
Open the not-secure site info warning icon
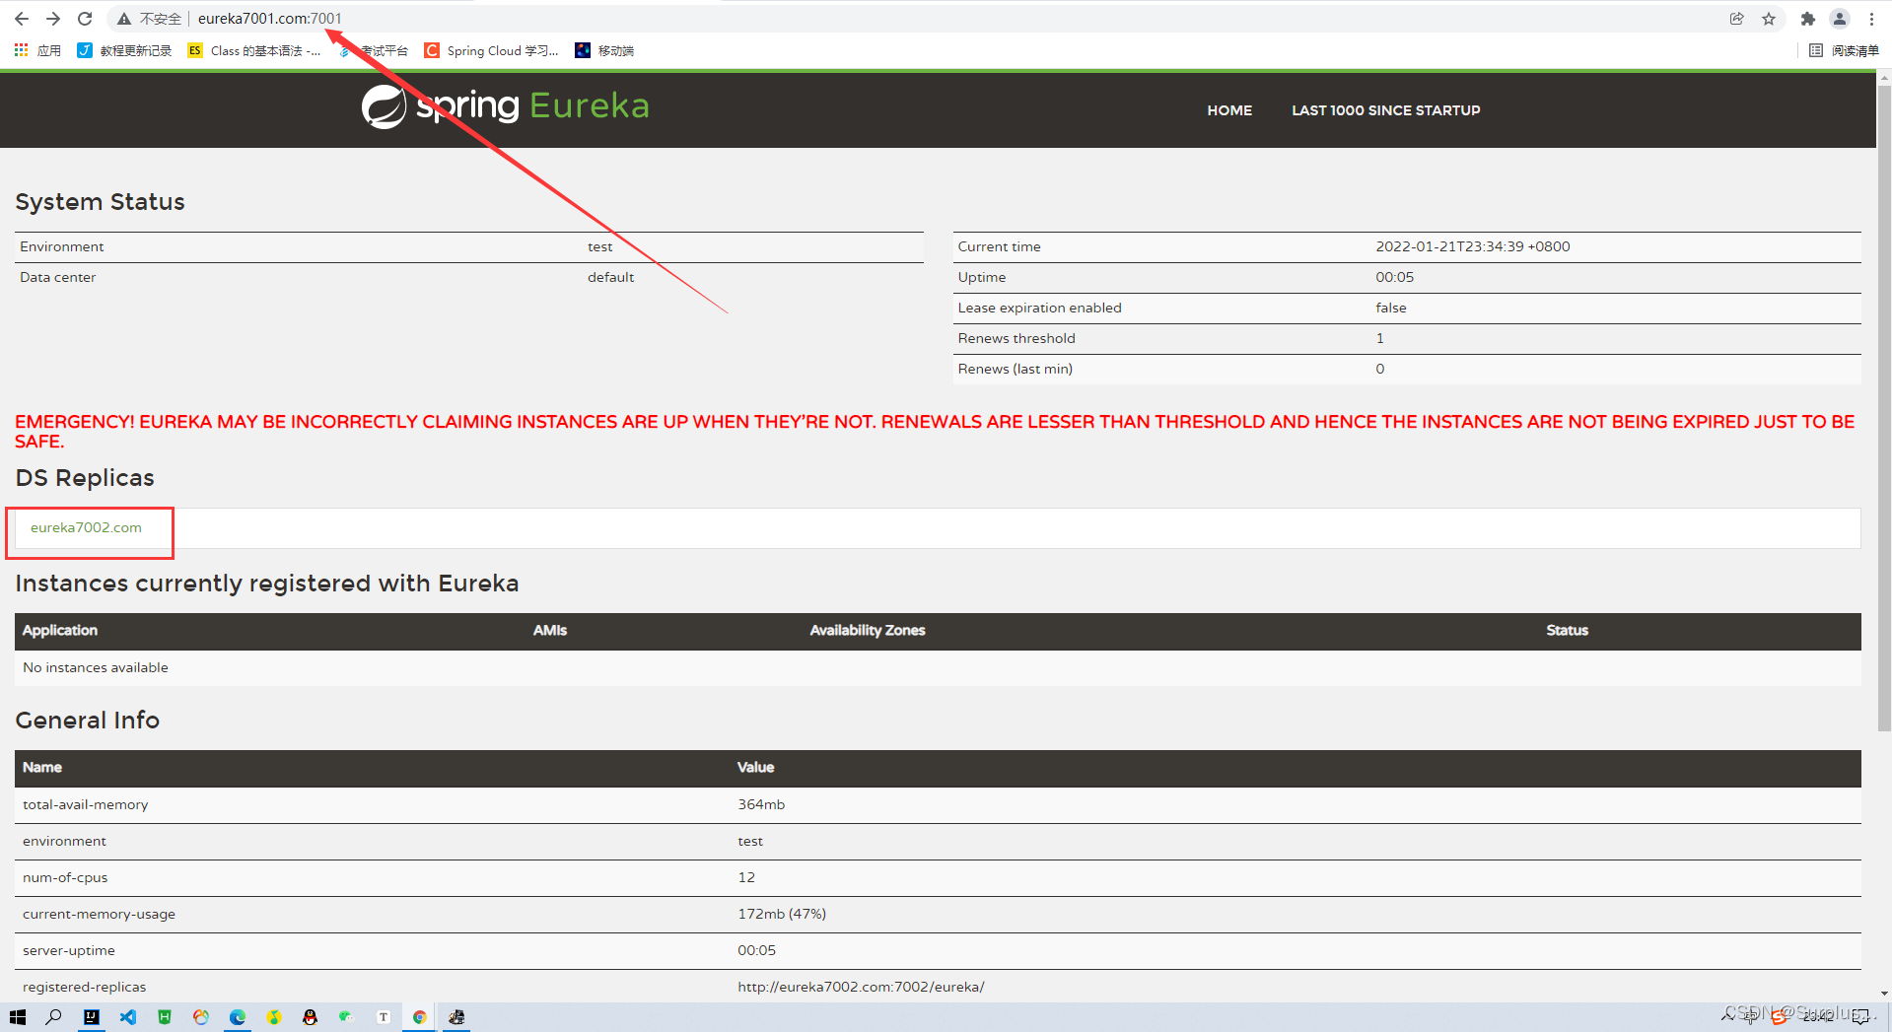[124, 19]
